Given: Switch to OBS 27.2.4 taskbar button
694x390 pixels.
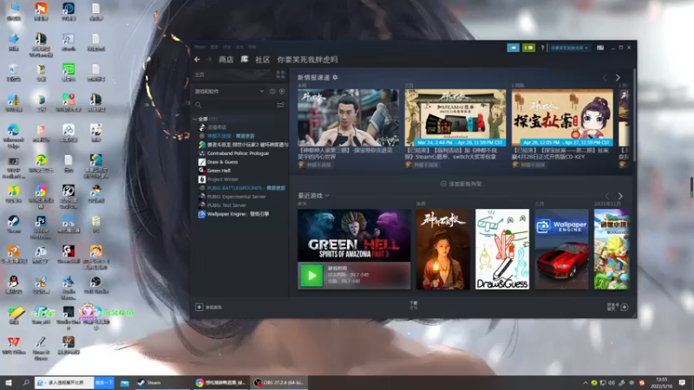Looking at the screenshot, I should point(279,382).
